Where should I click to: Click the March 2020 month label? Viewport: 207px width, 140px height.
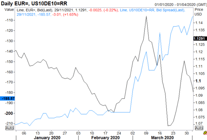click(x=162, y=138)
